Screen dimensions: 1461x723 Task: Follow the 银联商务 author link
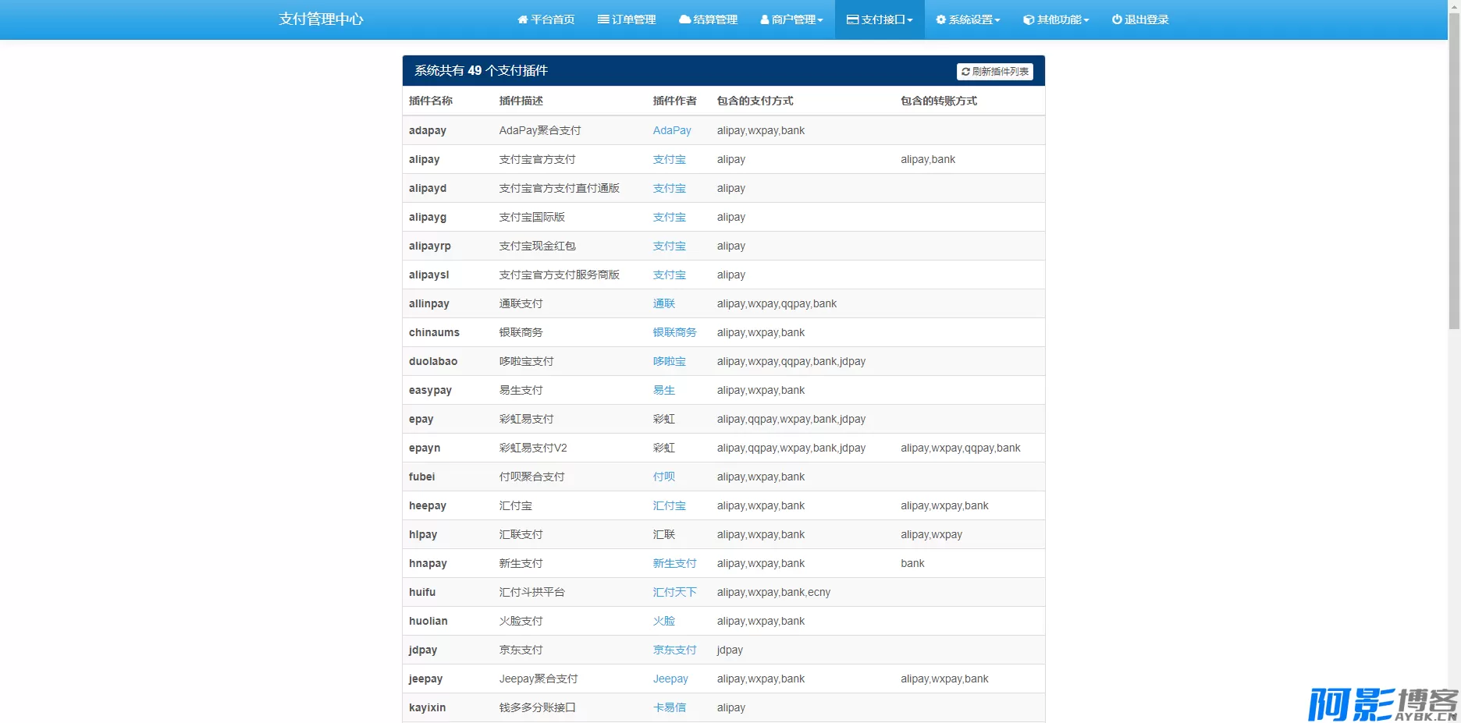674,332
